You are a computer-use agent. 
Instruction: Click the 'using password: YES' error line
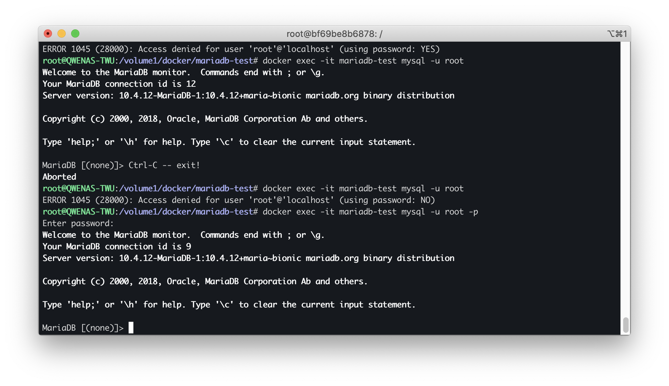pyautogui.click(x=241, y=49)
